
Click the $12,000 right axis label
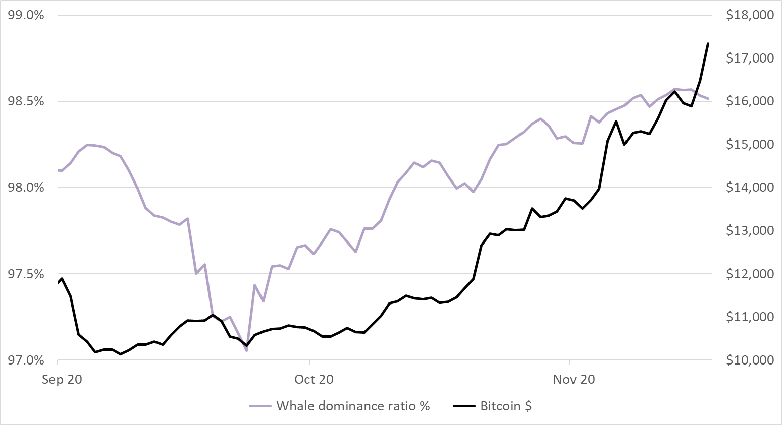750,274
